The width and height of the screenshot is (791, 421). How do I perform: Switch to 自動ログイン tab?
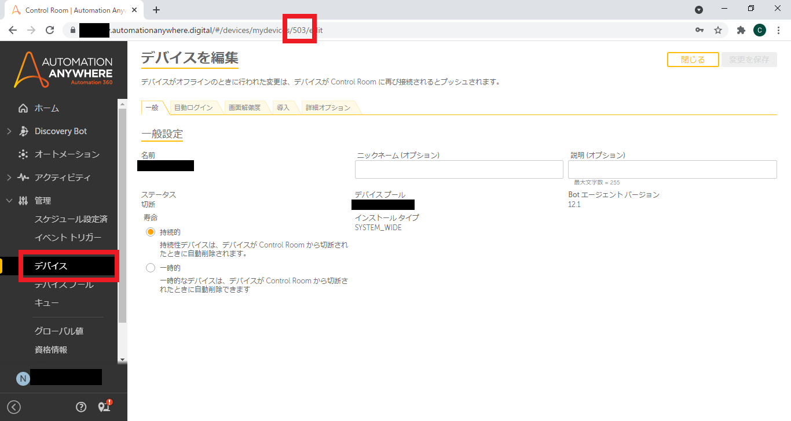coord(193,108)
